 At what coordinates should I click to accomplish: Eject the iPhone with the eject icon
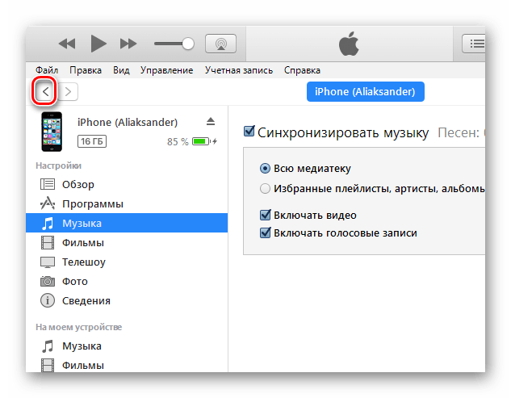pyautogui.click(x=211, y=122)
